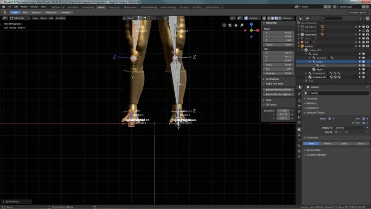The width and height of the screenshot is (371, 209).
Task: Click the outliner search field
Action: click(331, 18)
